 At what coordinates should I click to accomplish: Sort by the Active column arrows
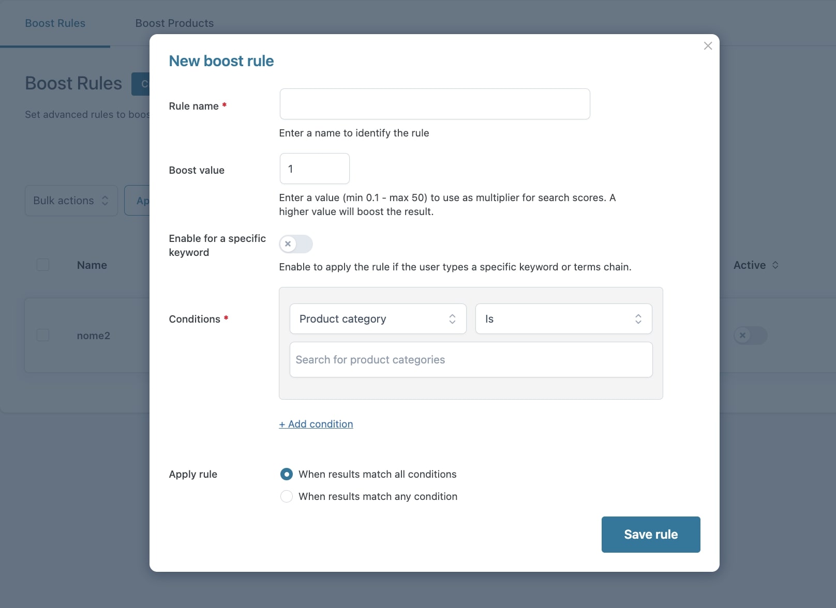pos(775,265)
